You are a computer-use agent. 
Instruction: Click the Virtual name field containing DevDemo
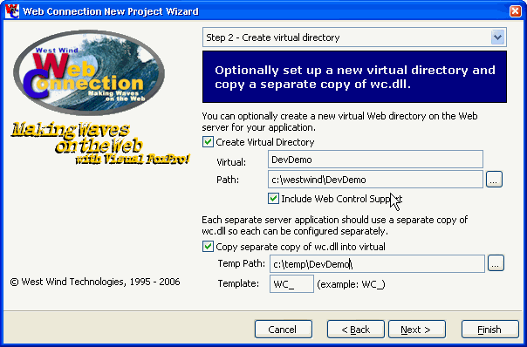coord(375,160)
